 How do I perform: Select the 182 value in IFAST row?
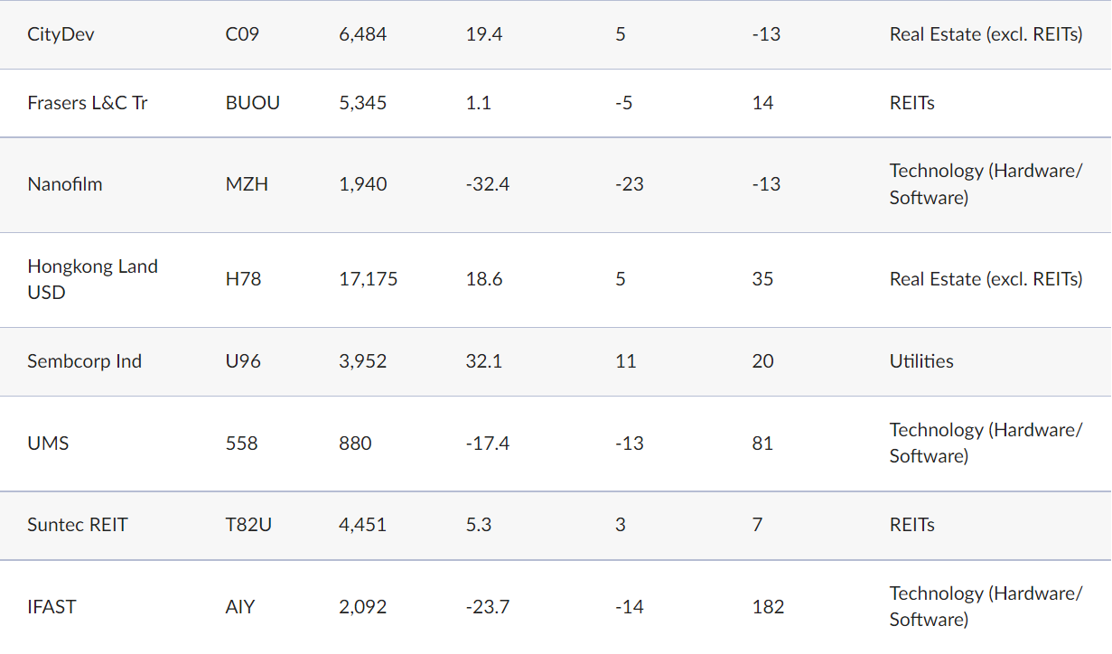click(x=768, y=607)
